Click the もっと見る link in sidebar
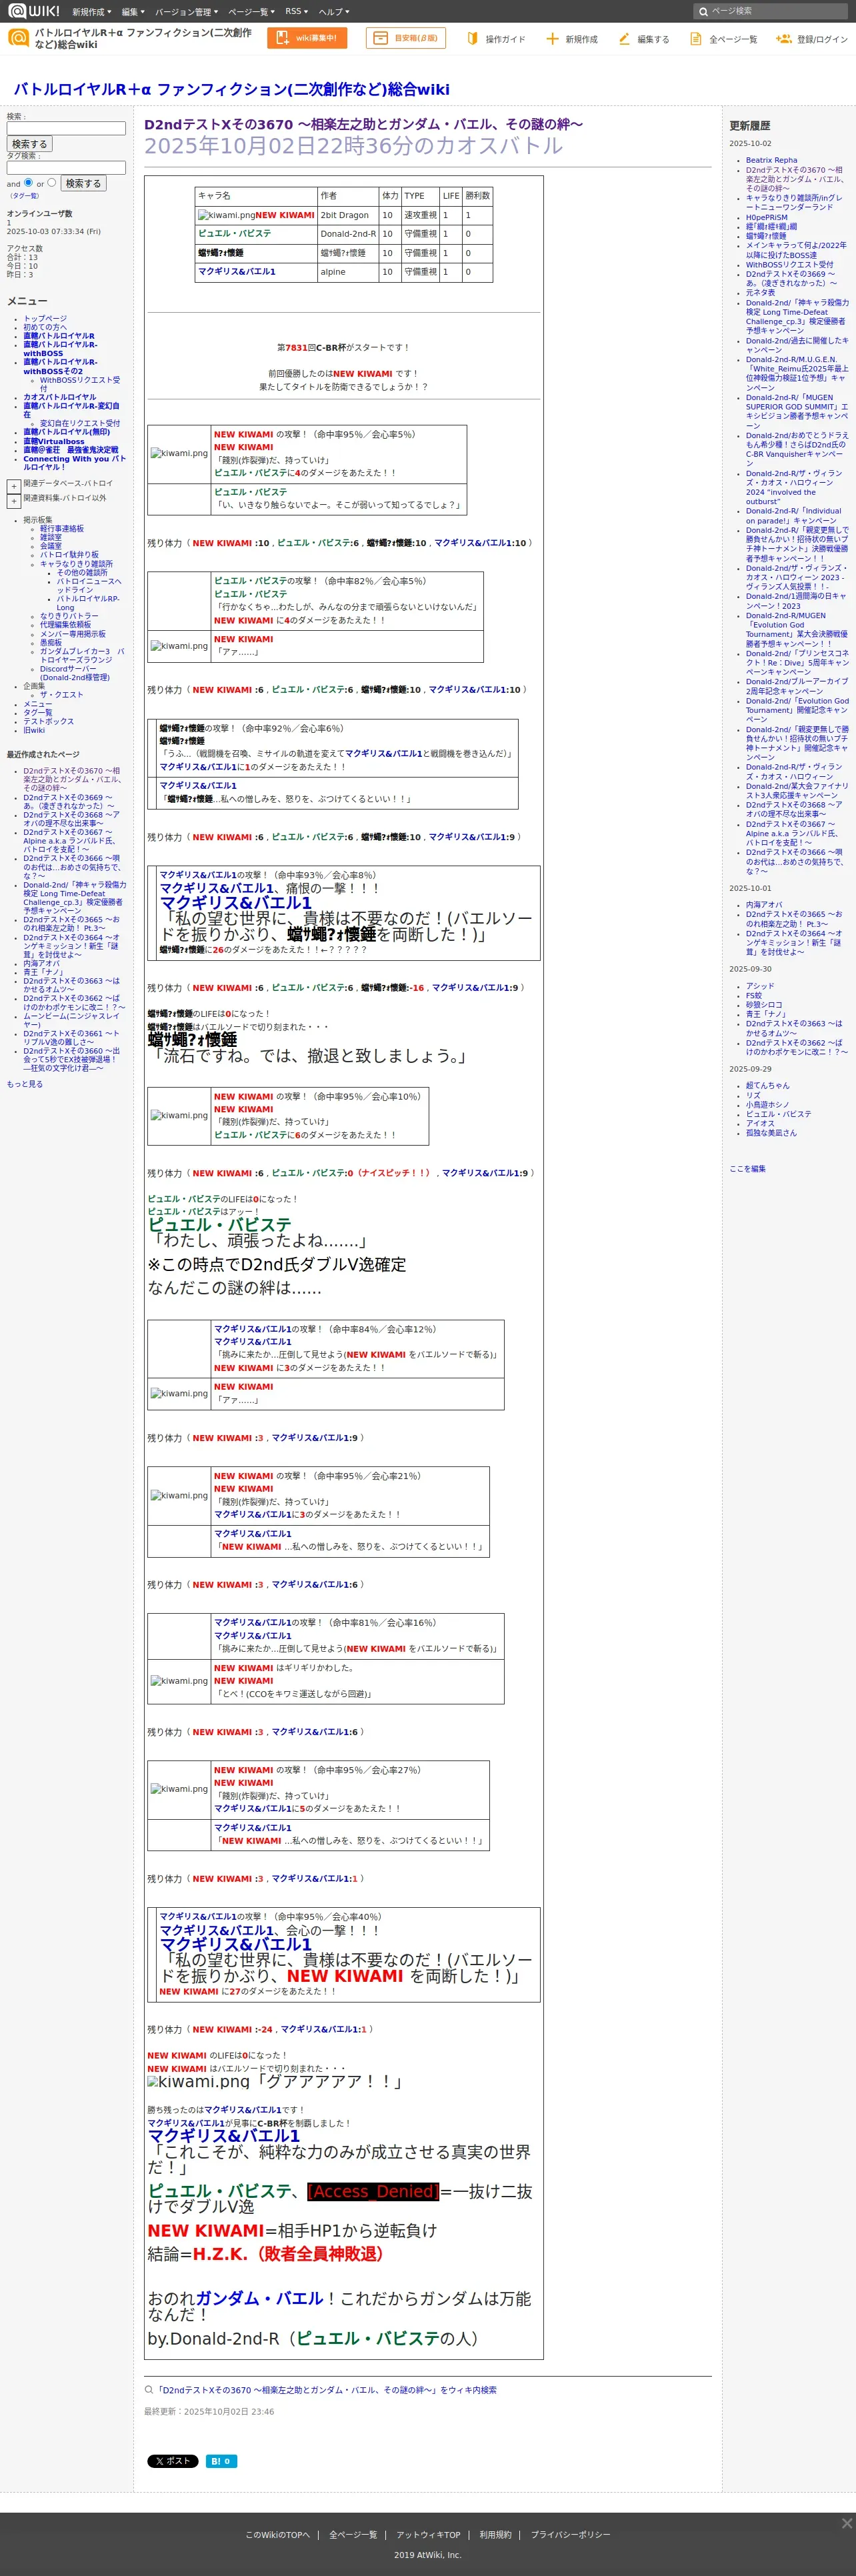Screen dimensions: 856x2576 25,1084
